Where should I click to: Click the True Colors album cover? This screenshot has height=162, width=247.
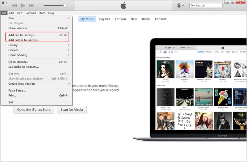185,69
